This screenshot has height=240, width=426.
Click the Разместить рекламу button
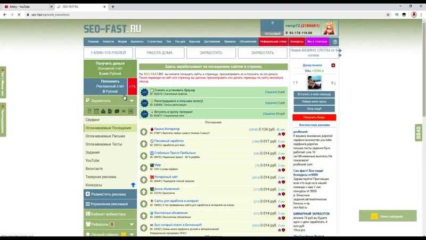click(x=110, y=194)
